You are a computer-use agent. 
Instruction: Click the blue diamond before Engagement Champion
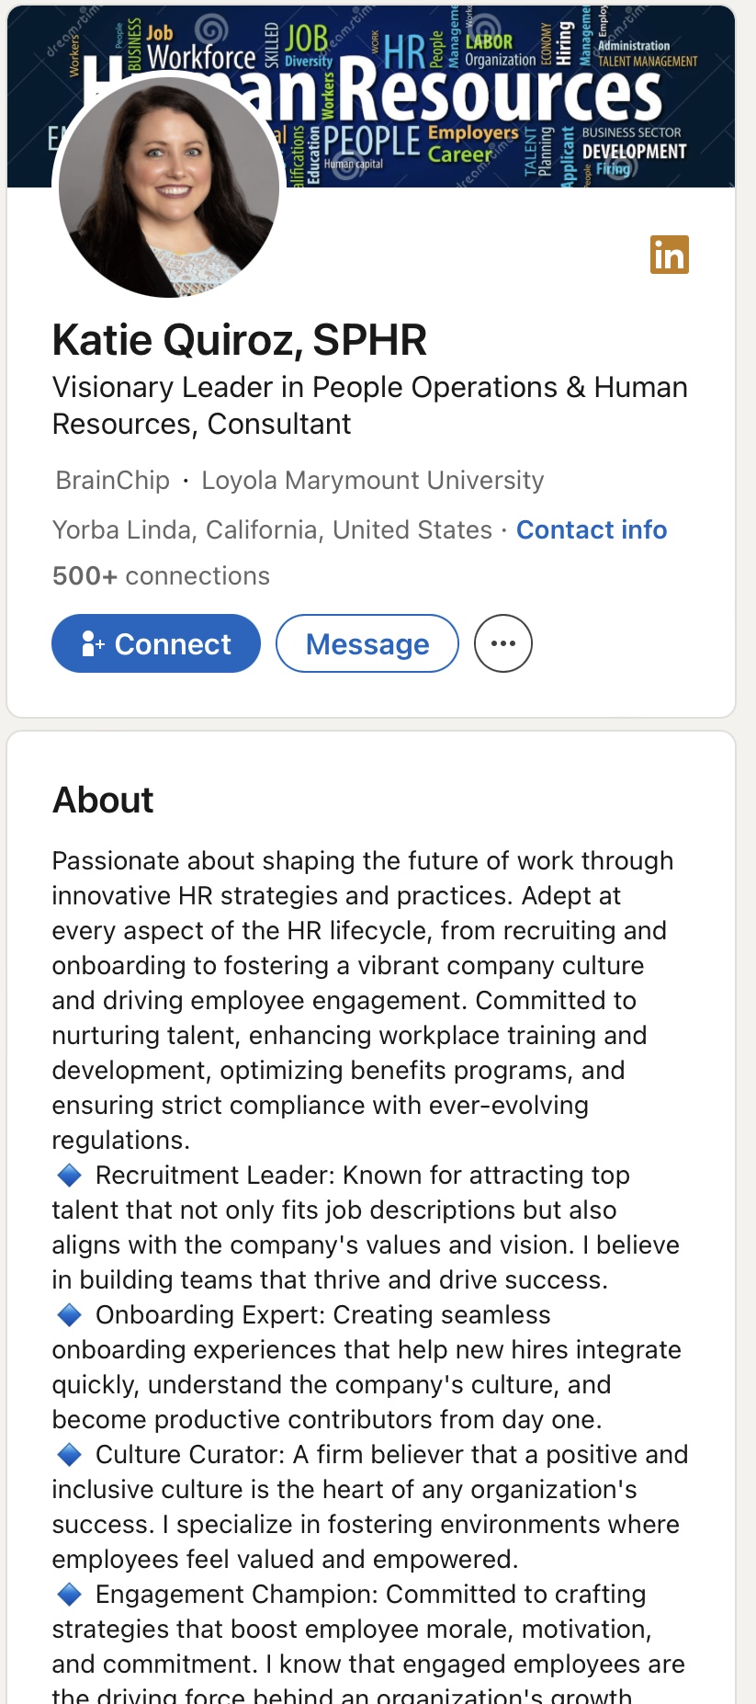[70, 1594]
